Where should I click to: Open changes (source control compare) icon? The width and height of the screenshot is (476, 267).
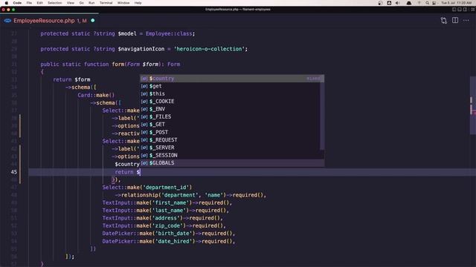point(444,20)
